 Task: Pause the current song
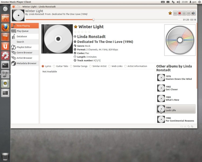tap(184, 13)
